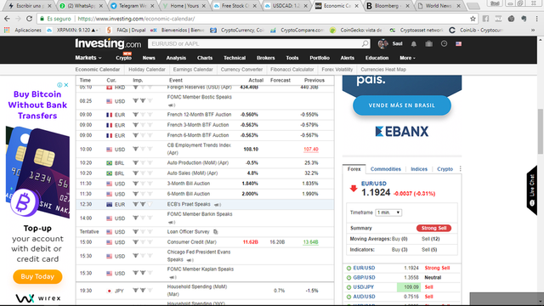Click the EBANX logo
544x306 pixels.
coord(402,132)
